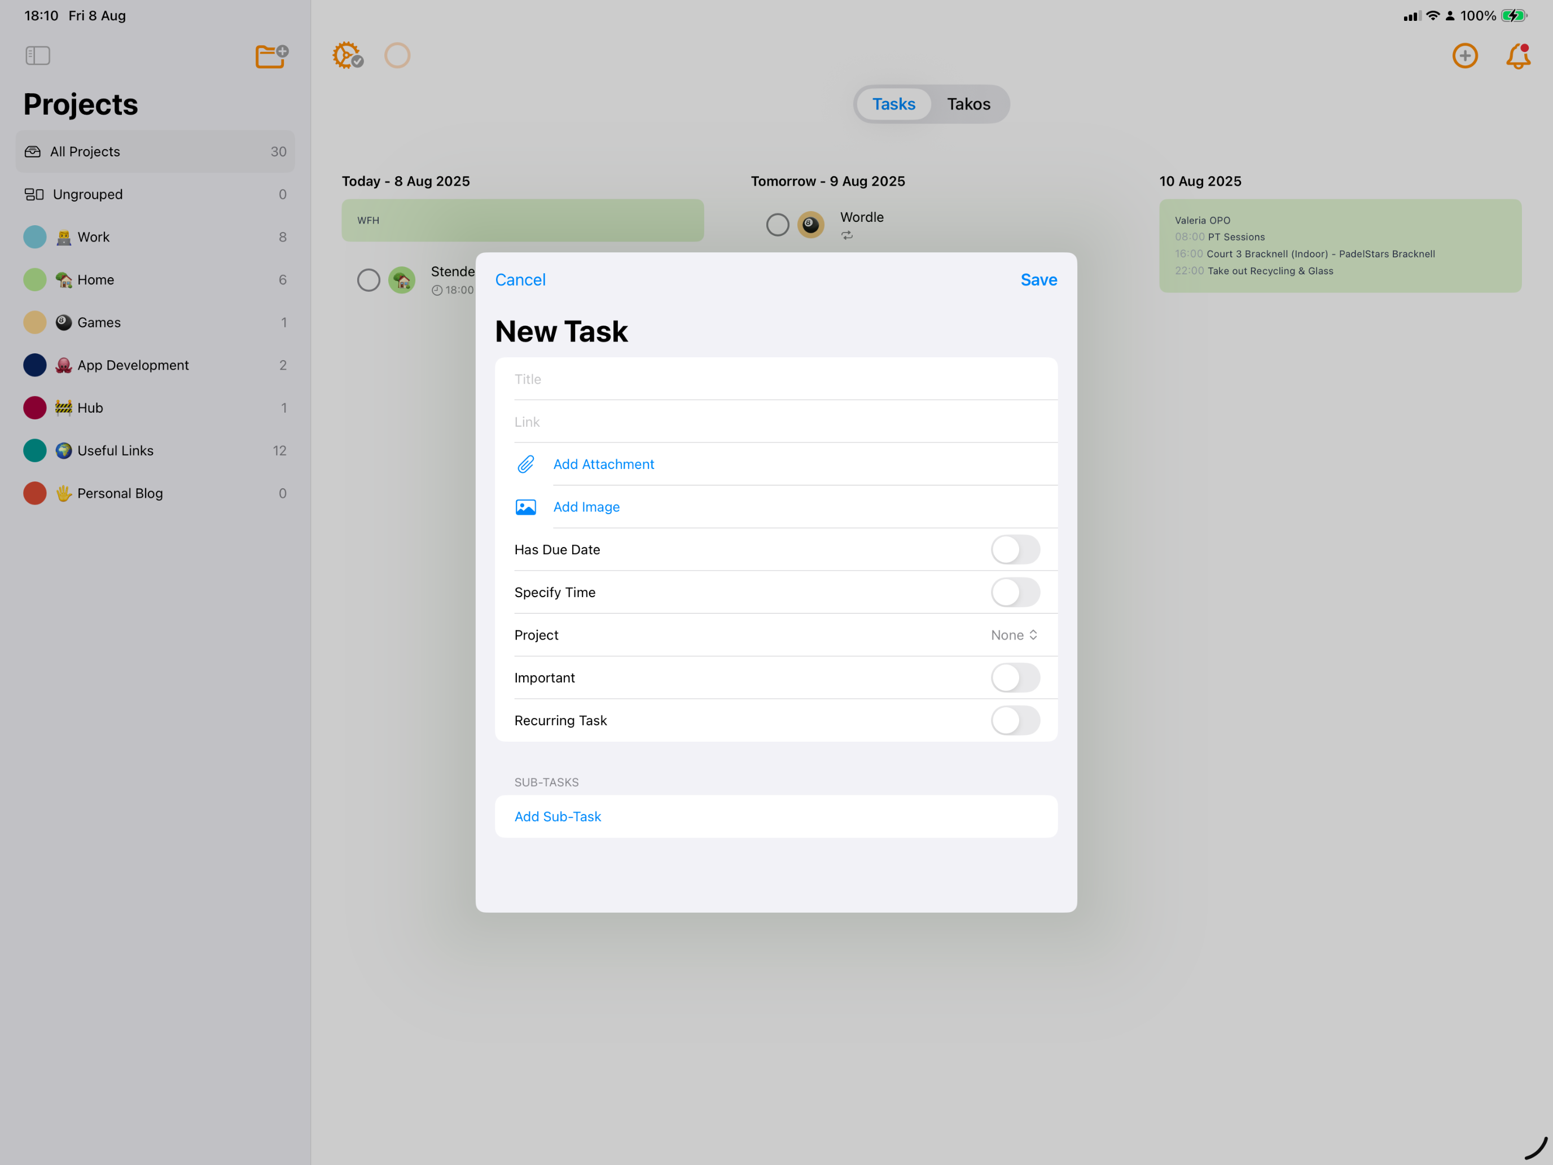1553x1165 pixels.
Task: Open notifications bell icon
Action: pos(1518,55)
